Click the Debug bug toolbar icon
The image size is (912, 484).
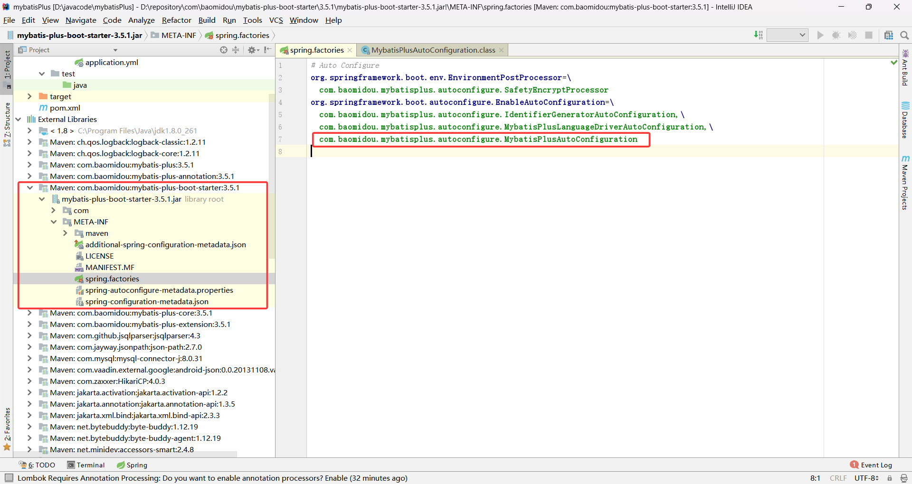pyautogui.click(x=836, y=35)
